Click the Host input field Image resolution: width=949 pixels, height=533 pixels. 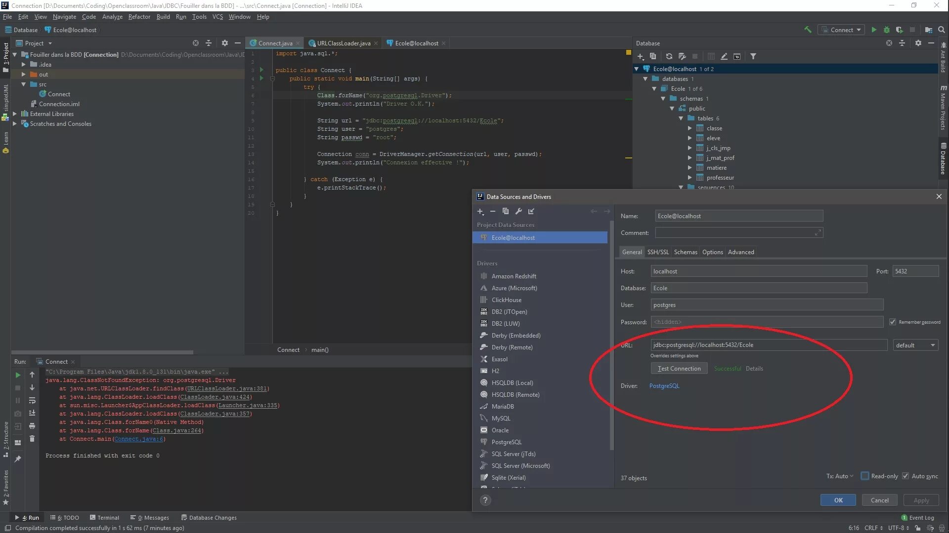click(x=758, y=271)
